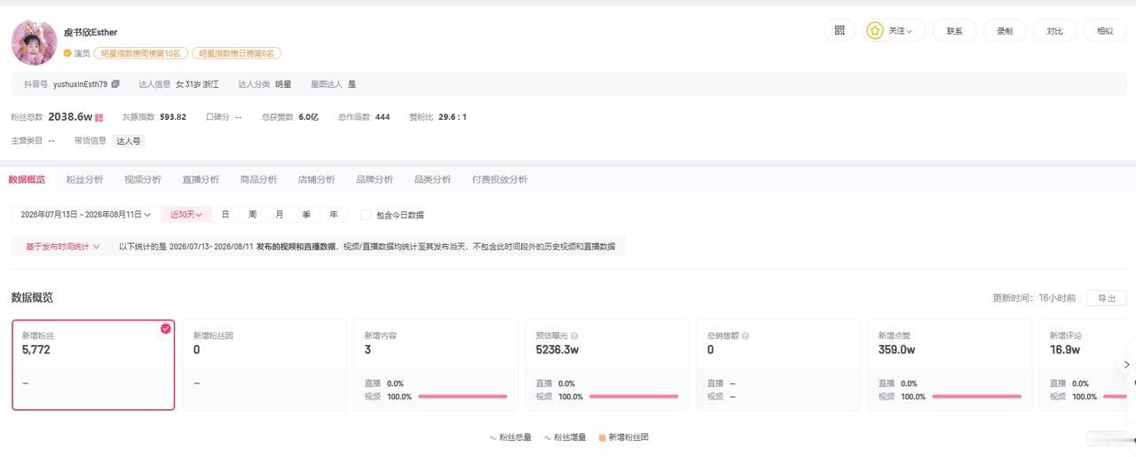Open the 视频分析 tab
This screenshot has height=457, width=1136.
(143, 179)
